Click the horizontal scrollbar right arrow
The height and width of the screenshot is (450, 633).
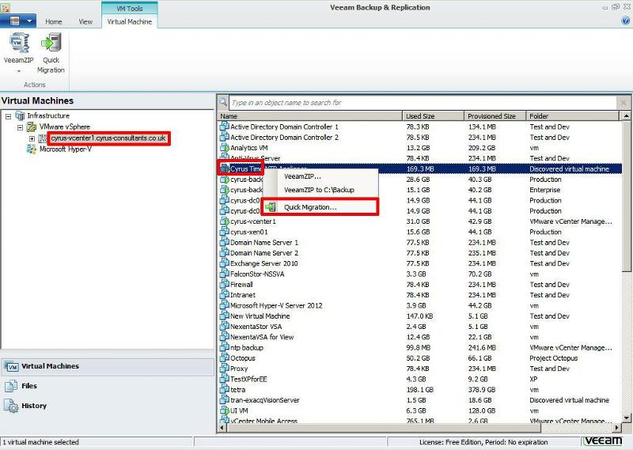coord(617,427)
